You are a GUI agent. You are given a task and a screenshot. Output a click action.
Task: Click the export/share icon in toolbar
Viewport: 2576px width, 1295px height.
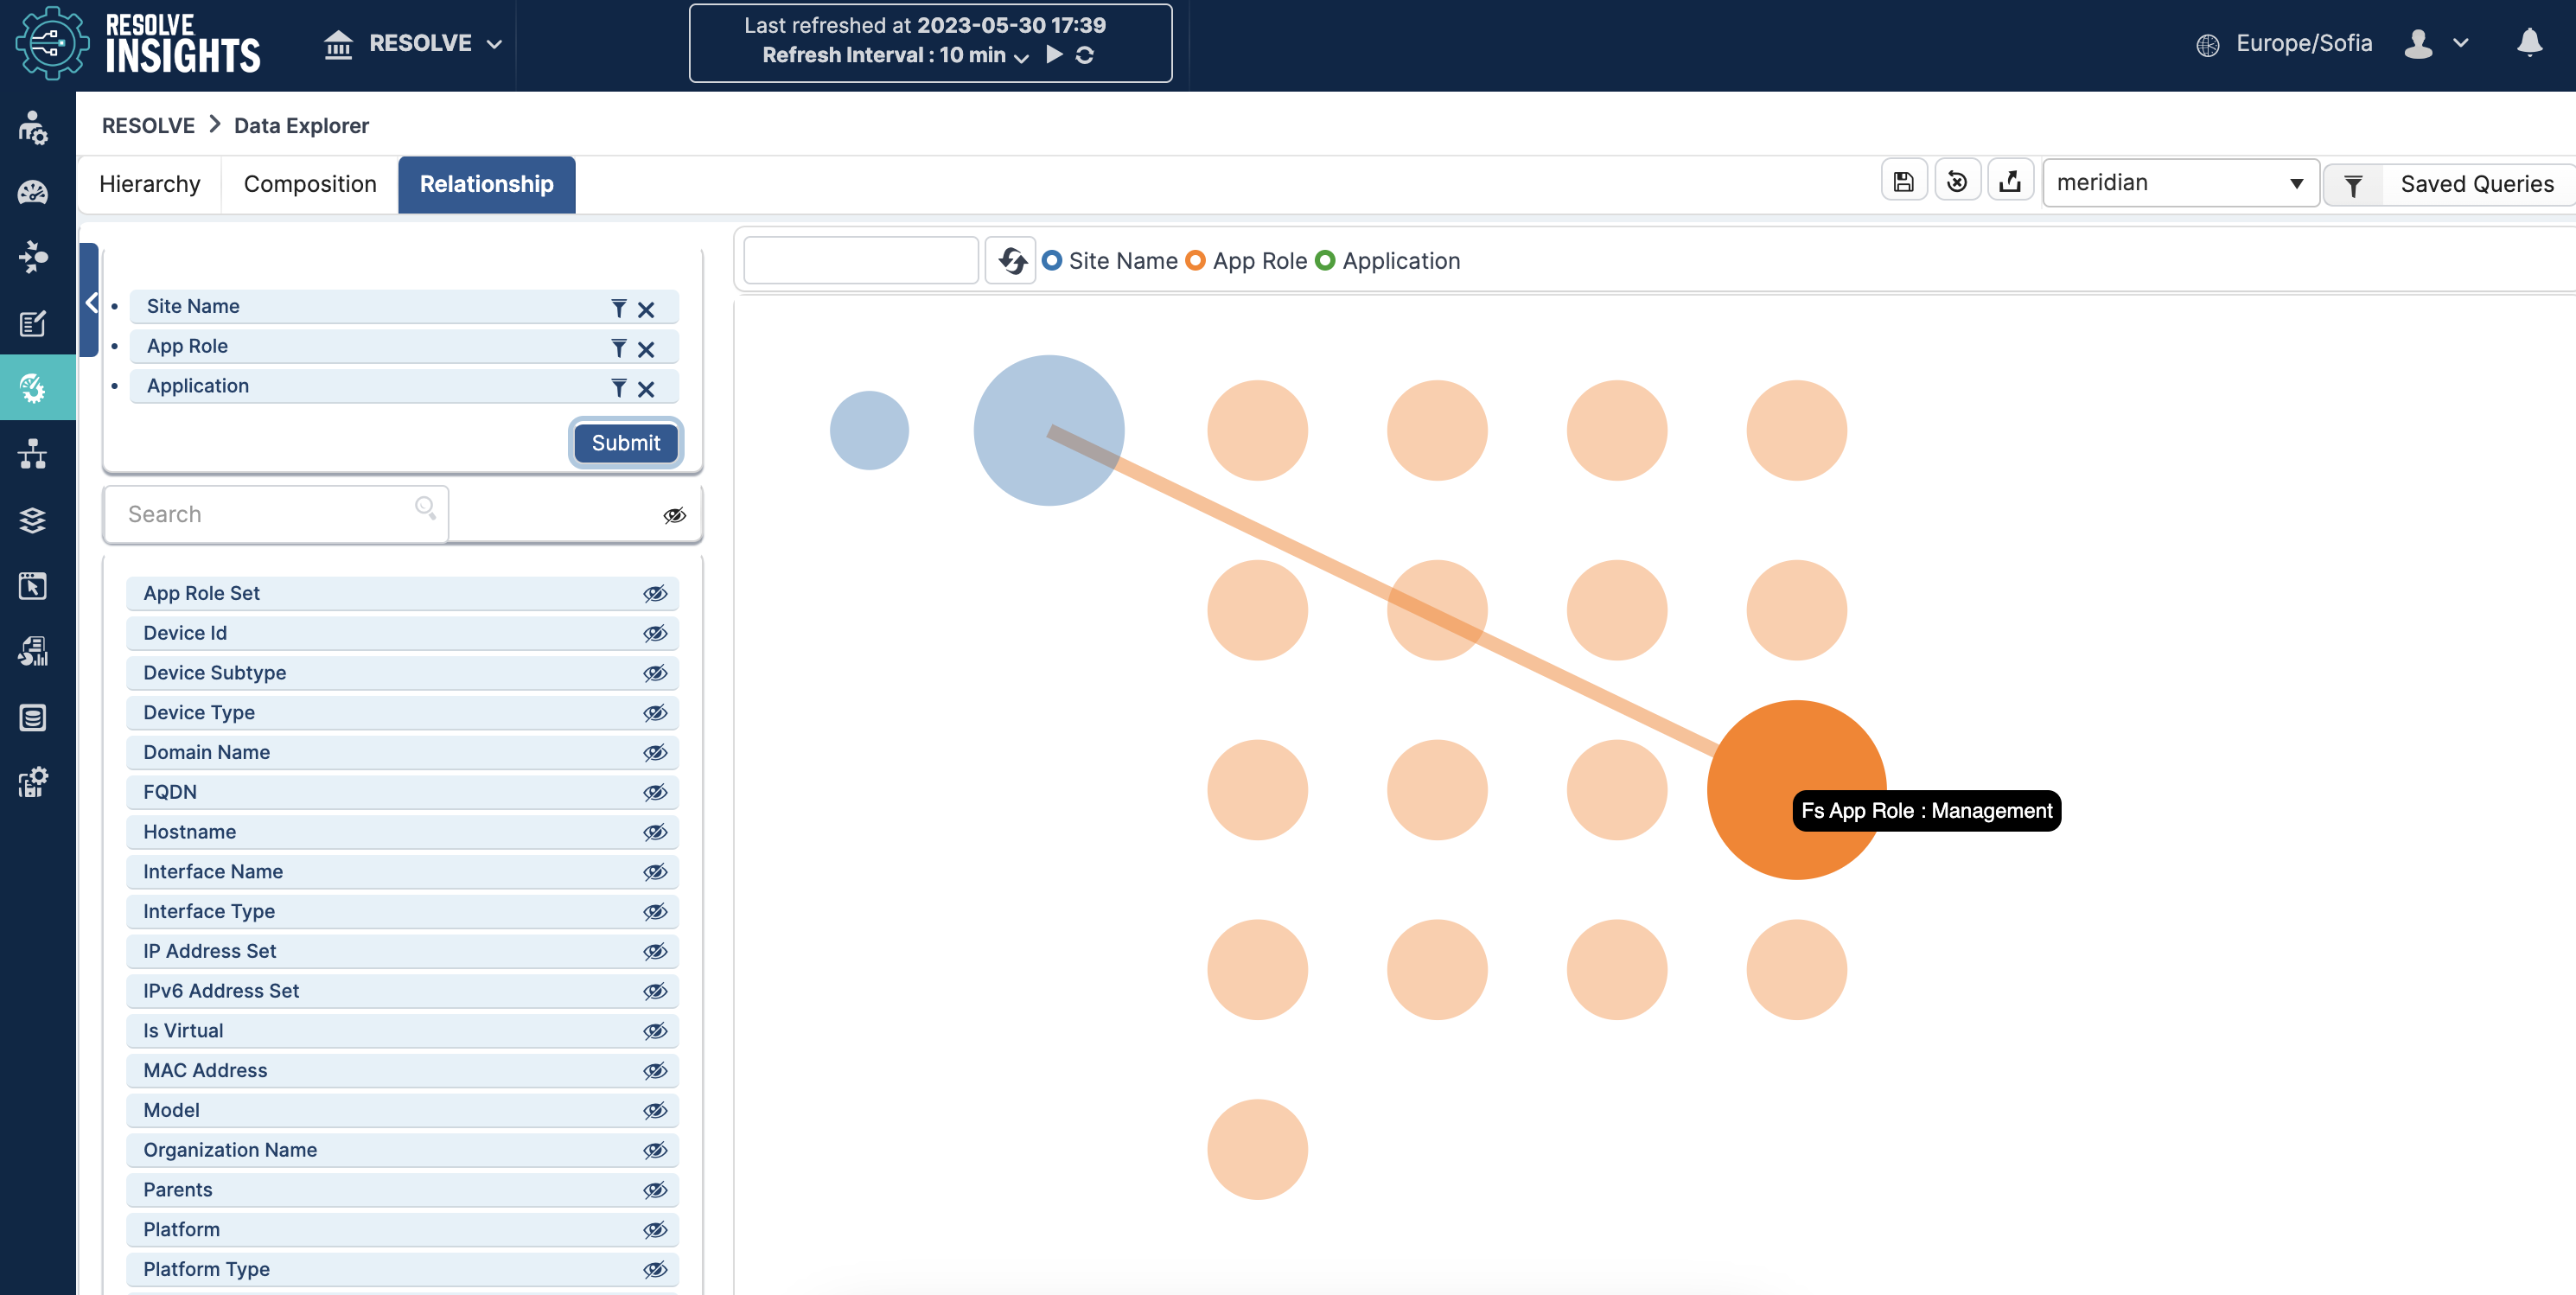2010,182
